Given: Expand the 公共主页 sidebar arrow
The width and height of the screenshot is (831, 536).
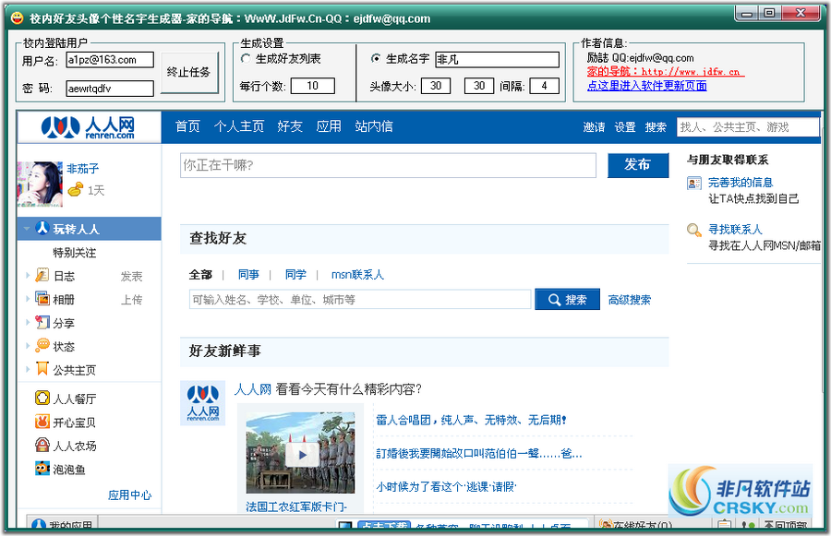Looking at the screenshot, I should (28, 369).
